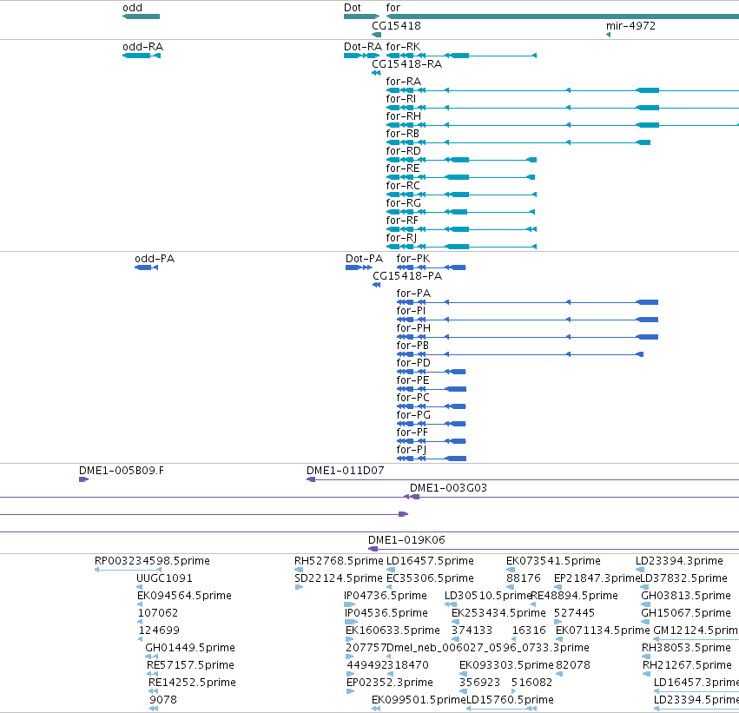Click the RH38053.5prime EST label
Screen dimensions: 739x713
coord(686,648)
